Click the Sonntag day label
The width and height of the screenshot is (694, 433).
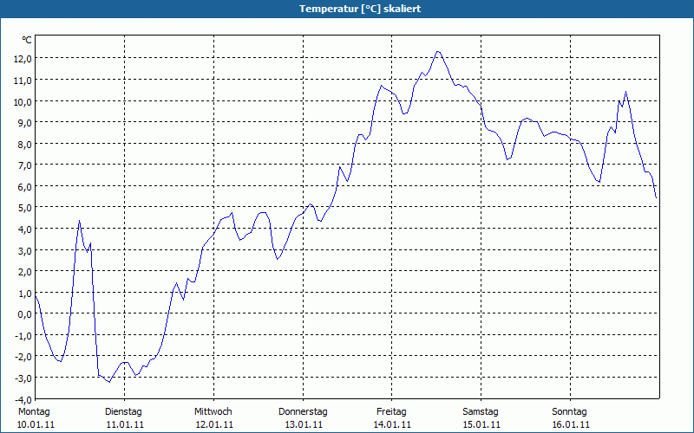click(x=570, y=411)
